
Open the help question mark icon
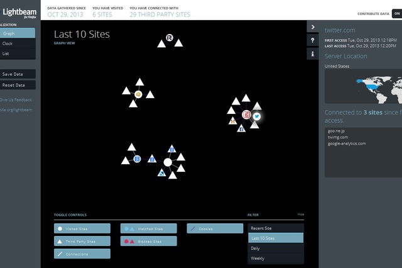tap(313, 40)
